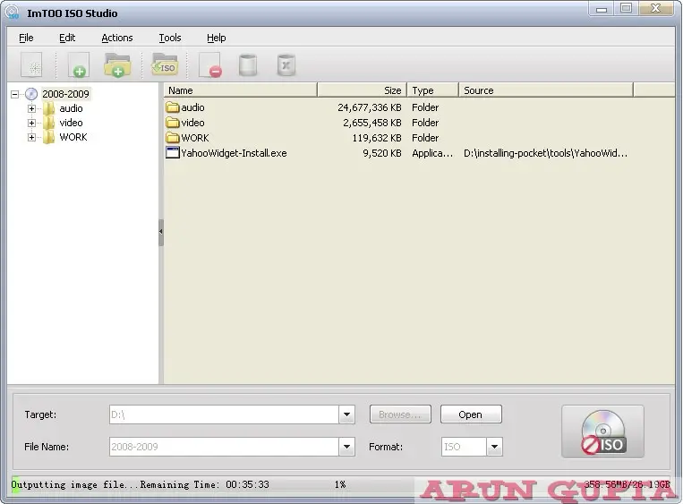Click the 24,677,336 KB size cell

370,107
